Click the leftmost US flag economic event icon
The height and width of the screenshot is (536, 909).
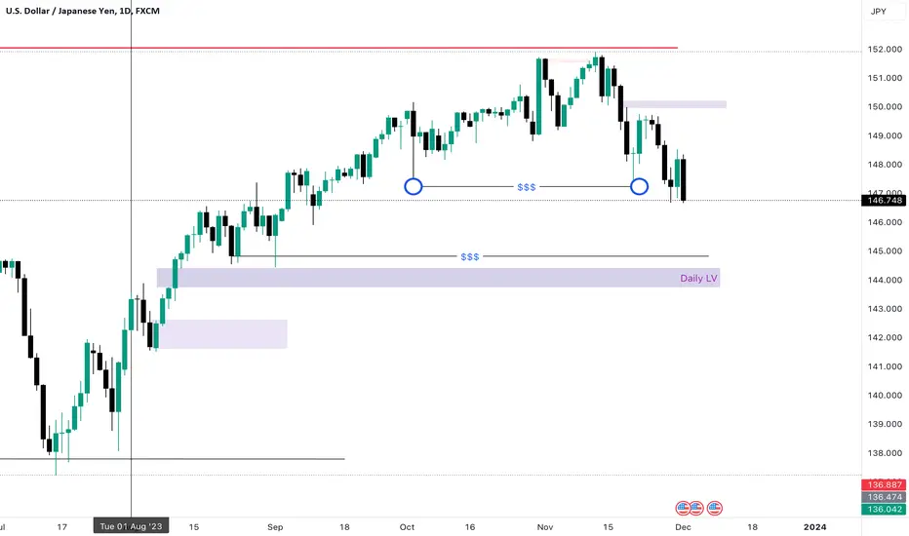(x=683, y=508)
